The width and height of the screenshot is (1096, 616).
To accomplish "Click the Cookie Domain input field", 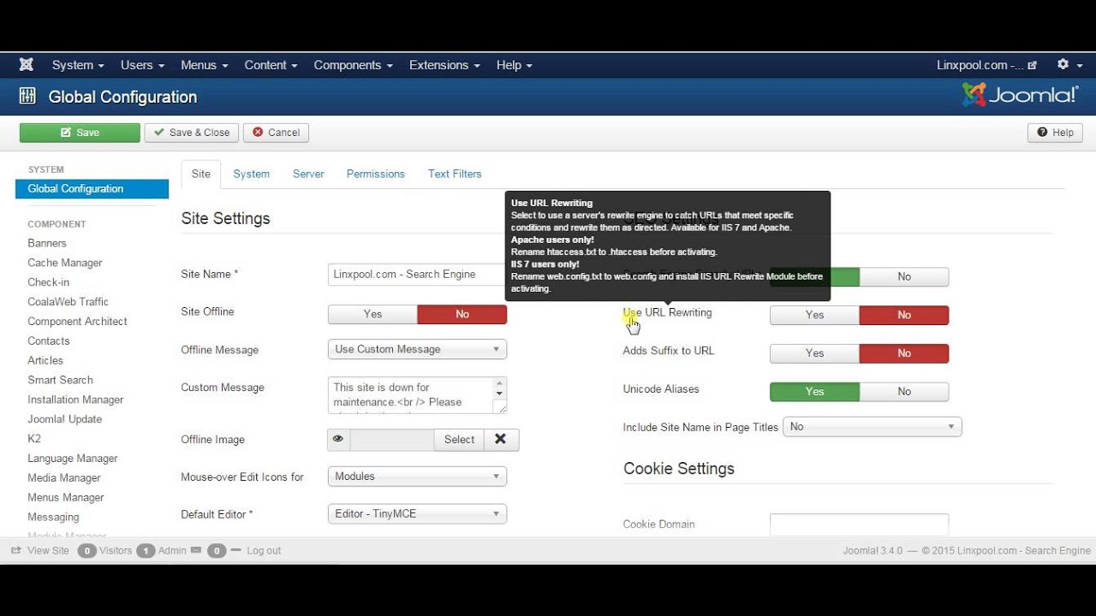I will (859, 524).
